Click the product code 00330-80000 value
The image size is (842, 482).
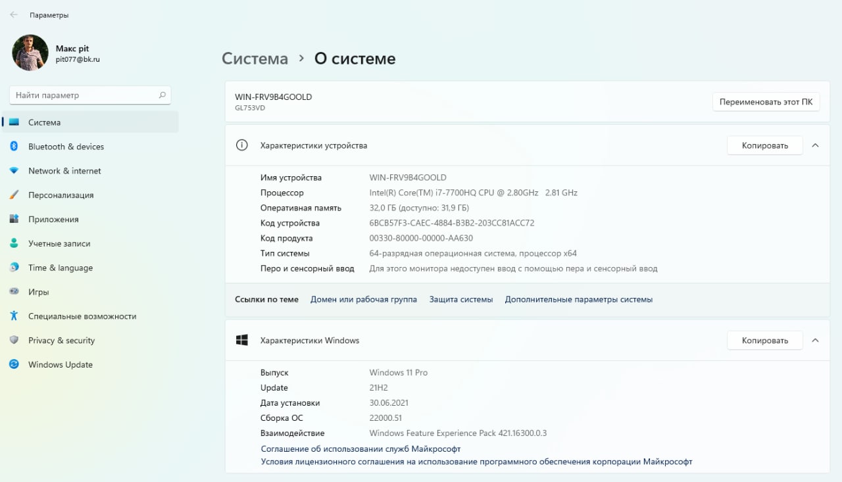click(421, 238)
